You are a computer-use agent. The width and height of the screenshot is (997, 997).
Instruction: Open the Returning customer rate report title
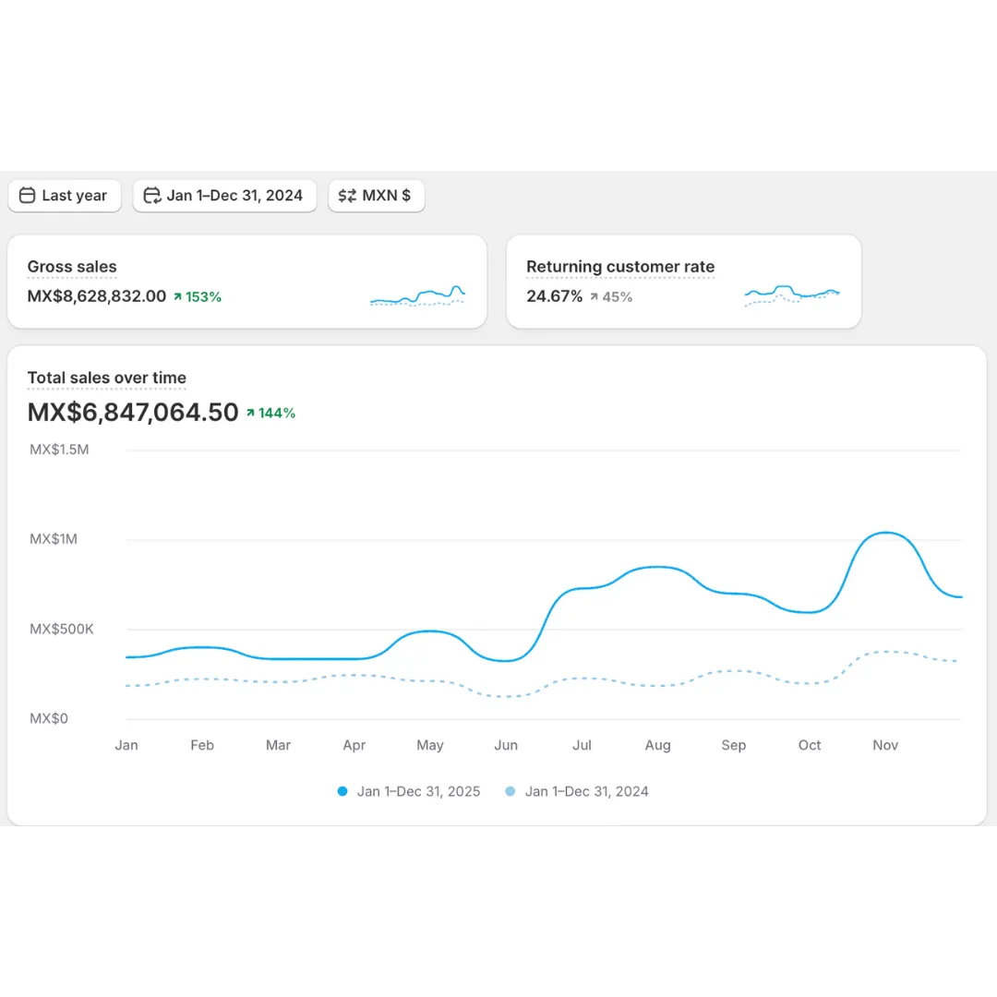tap(620, 267)
